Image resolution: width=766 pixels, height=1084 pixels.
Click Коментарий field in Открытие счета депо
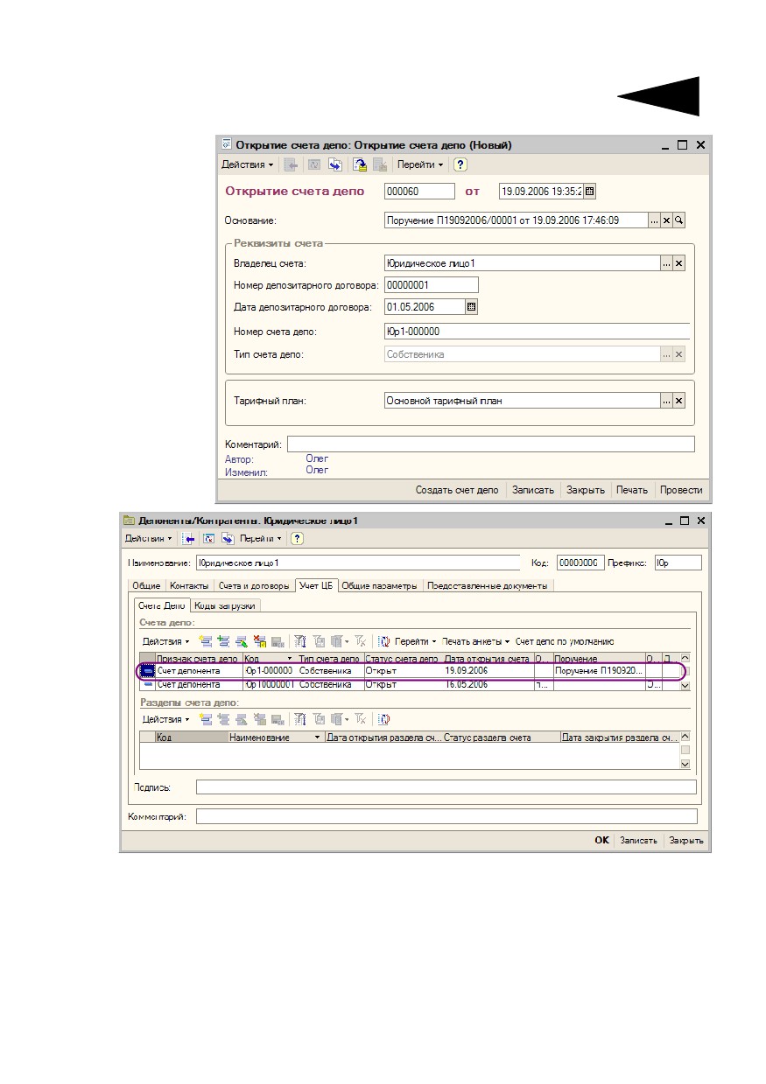click(491, 444)
